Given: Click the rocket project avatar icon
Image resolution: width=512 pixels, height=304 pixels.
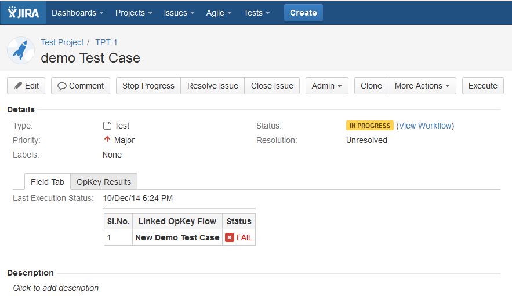Looking at the screenshot, I should click(x=21, y=50).
